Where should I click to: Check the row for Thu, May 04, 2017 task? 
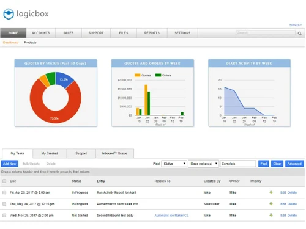coord(4,204)
